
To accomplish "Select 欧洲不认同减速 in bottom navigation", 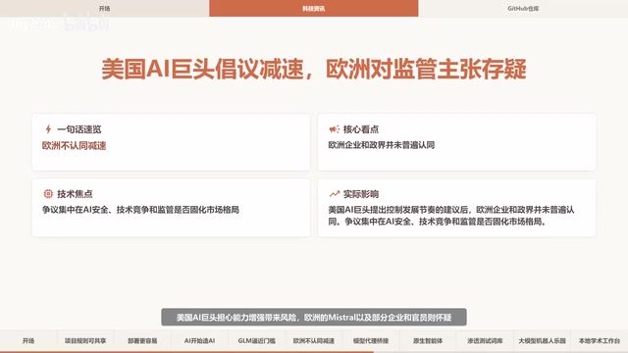I will (x=314, y=340).
